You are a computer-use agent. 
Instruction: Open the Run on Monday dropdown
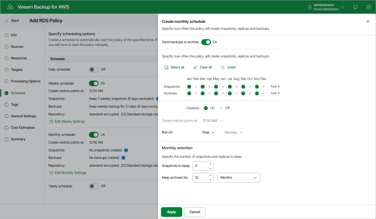234,133
